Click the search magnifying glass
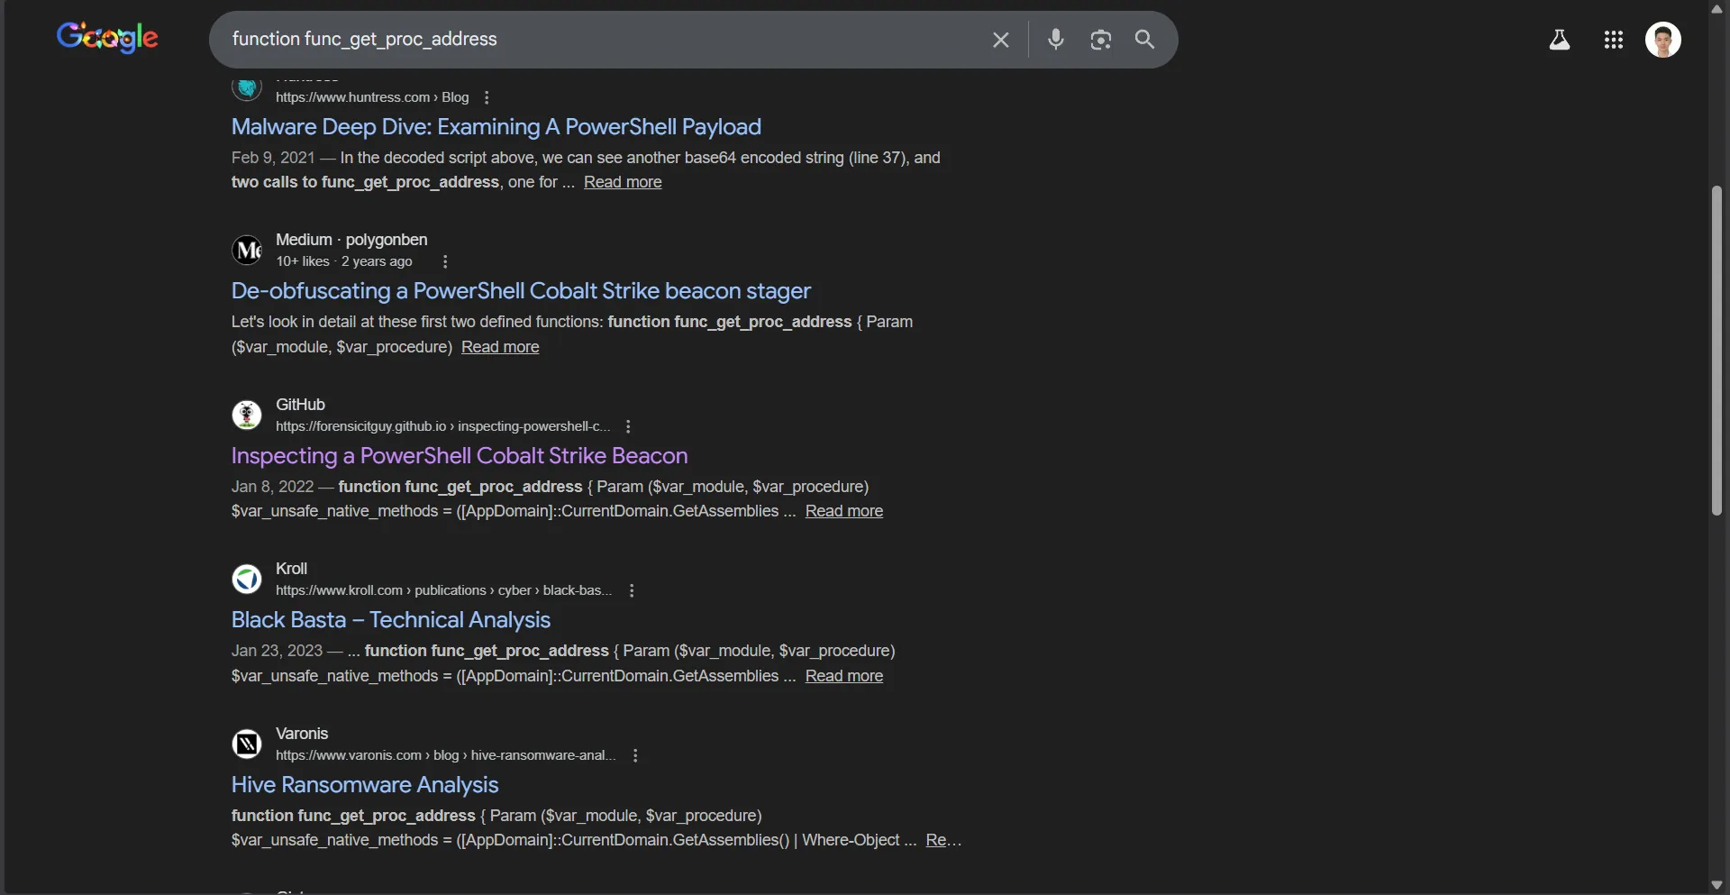Screen dimensions: 1730x895 (1145, 40)
